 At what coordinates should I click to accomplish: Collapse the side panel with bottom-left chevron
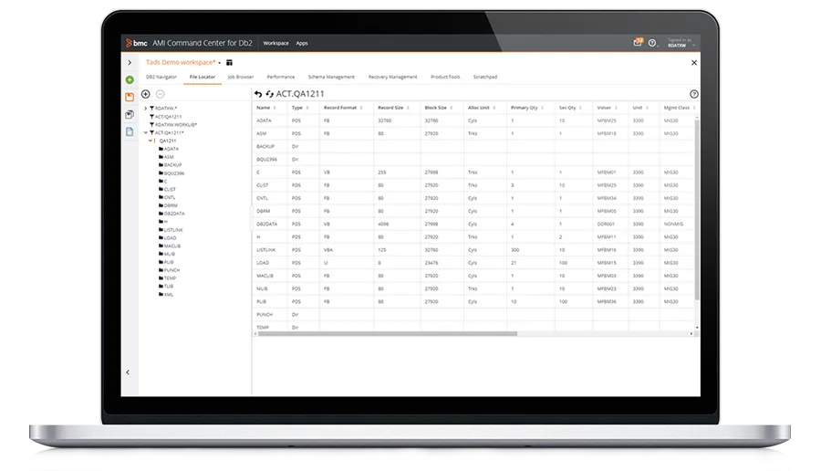128,372
